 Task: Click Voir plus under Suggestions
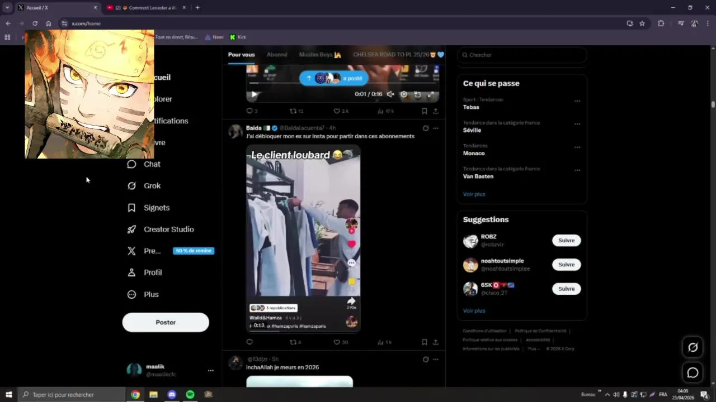[x=474, y=311]
